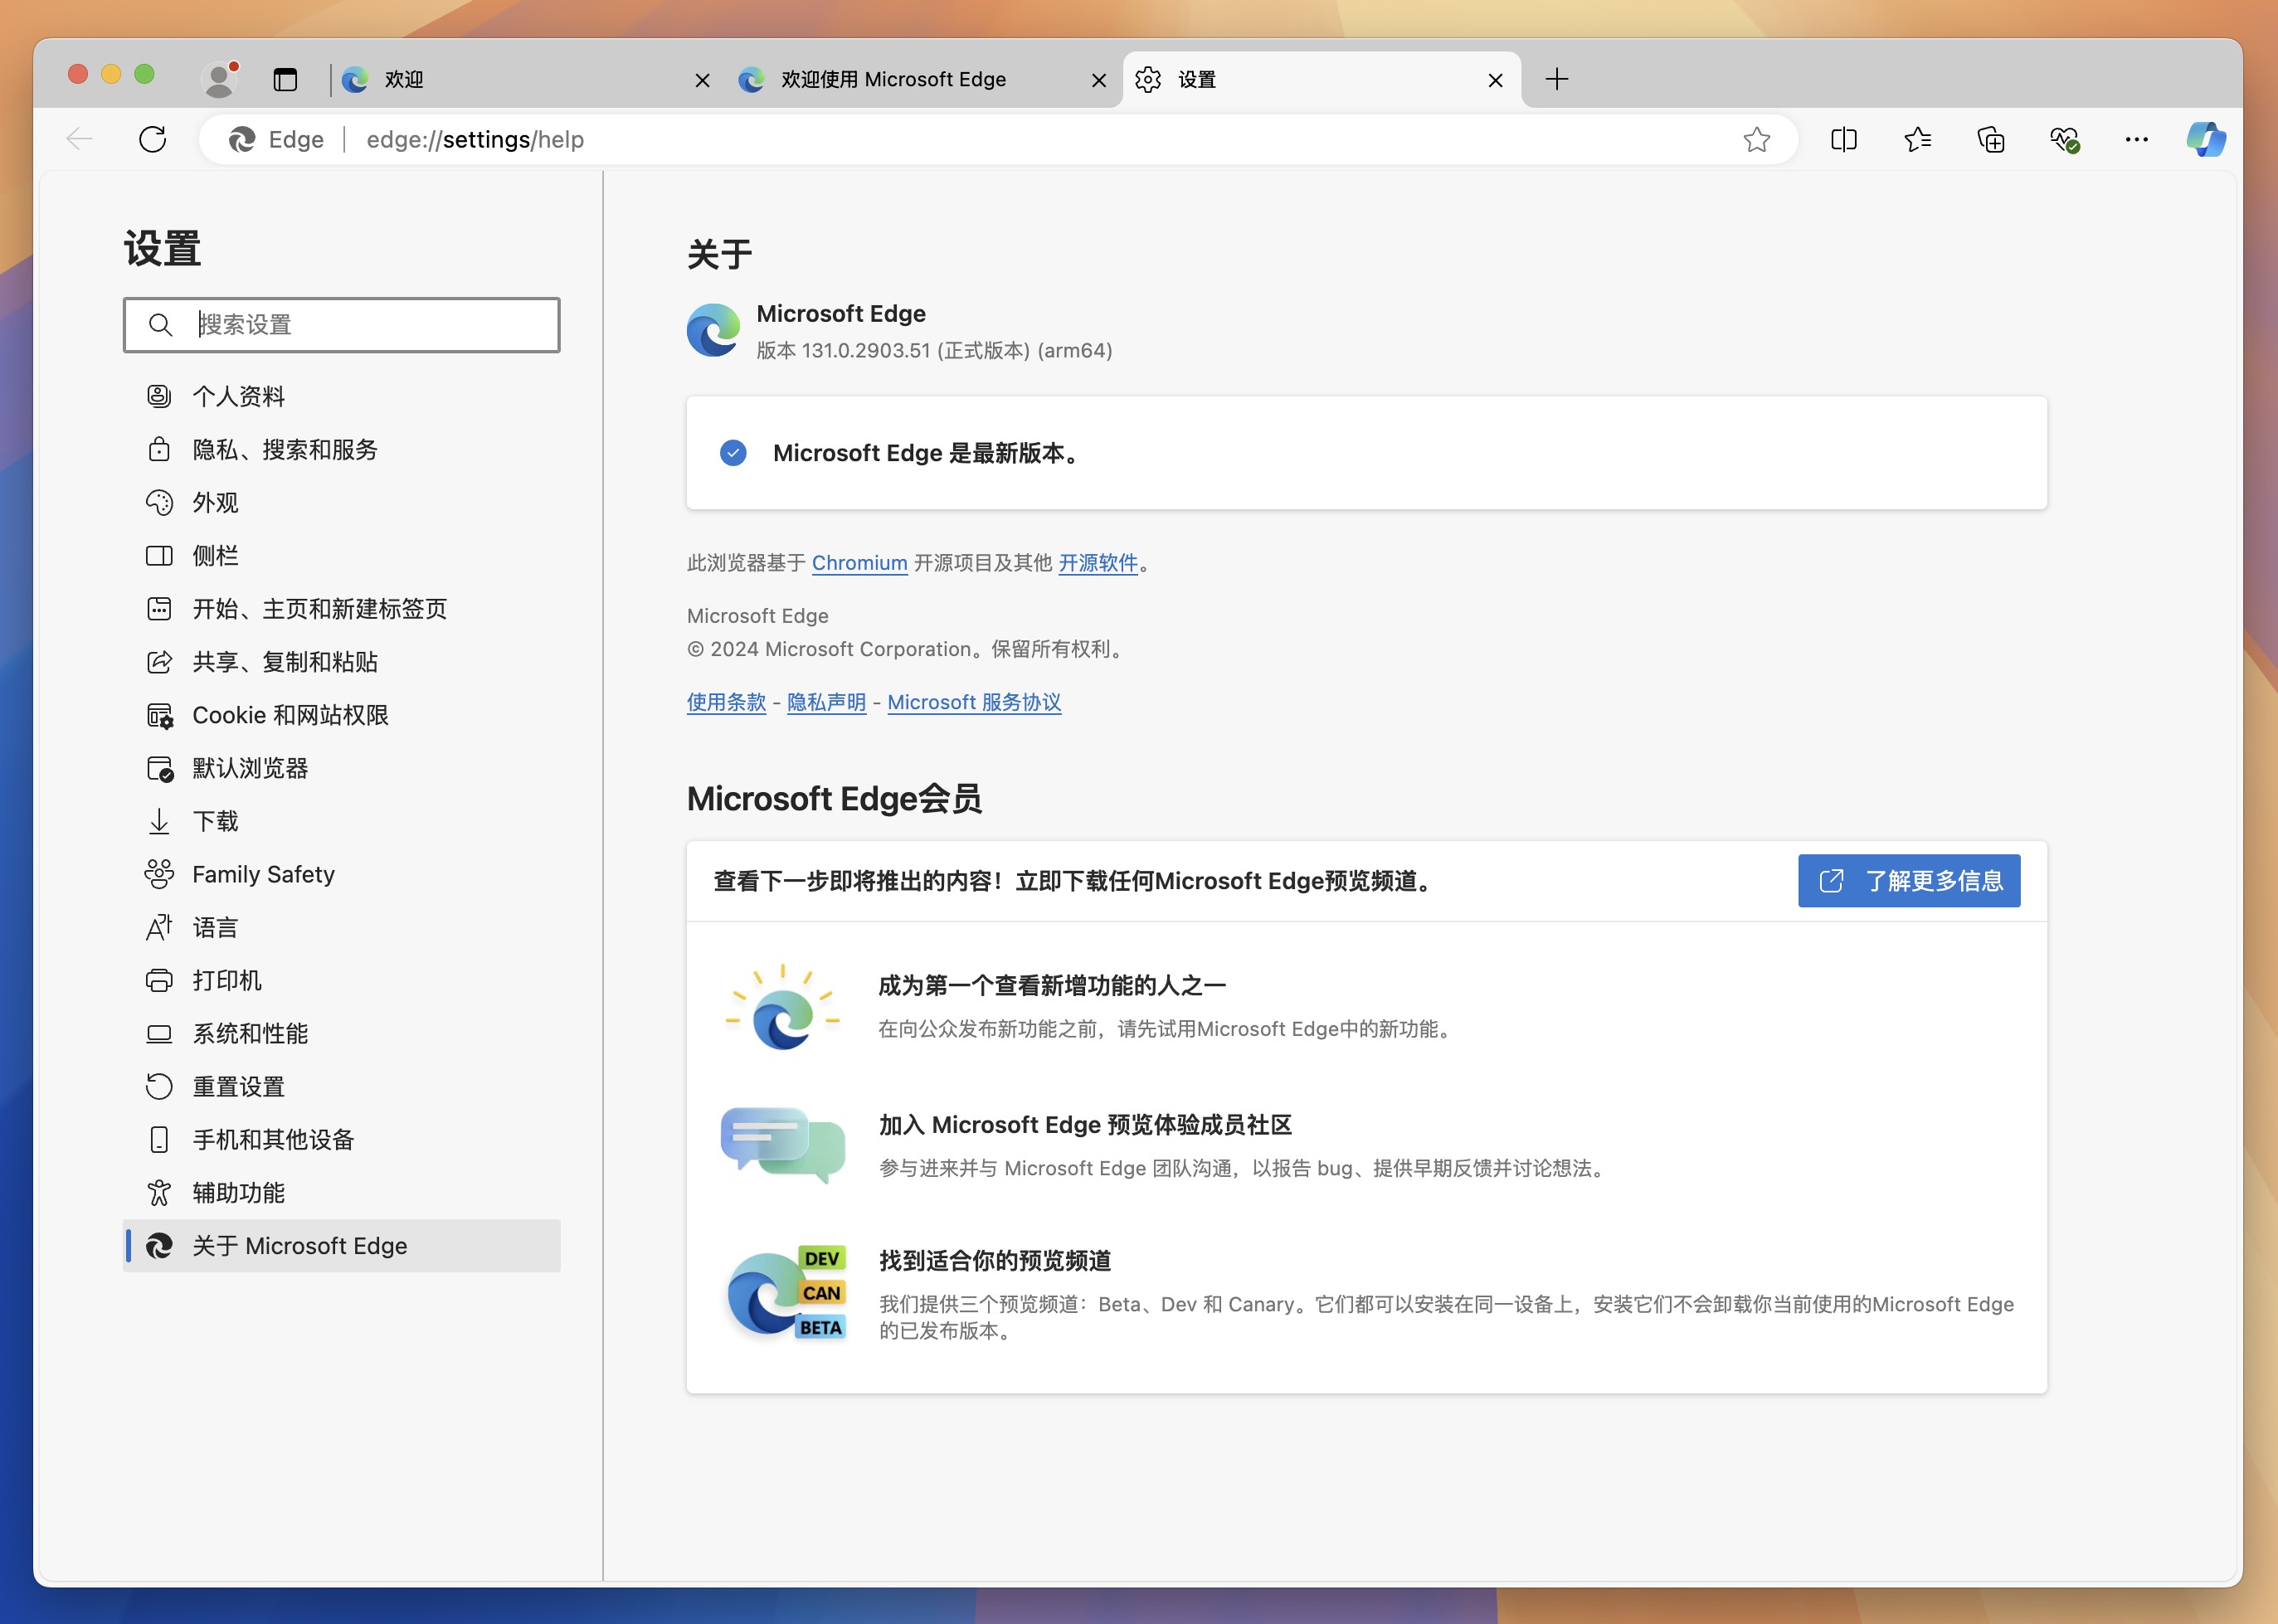This screenshot has height=1624, width=2278.
Task: Click the chat bubbles community image
Action: tap(783, 1145)
